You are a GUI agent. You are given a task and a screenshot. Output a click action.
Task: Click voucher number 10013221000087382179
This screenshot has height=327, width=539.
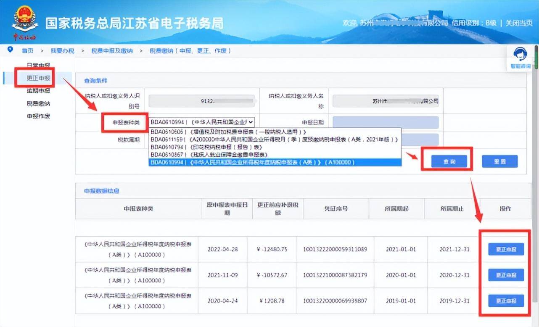pyautogui.click(x=335, y=275)
